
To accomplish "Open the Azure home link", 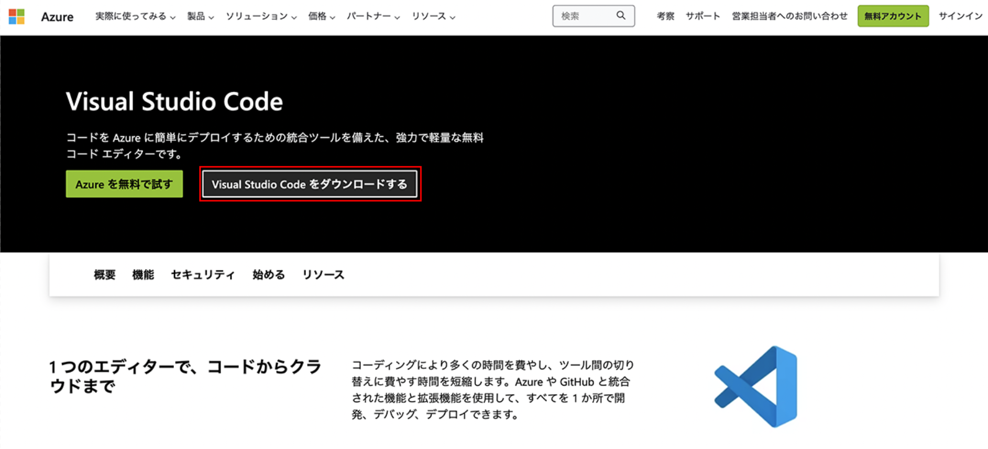I will (57, 17).
